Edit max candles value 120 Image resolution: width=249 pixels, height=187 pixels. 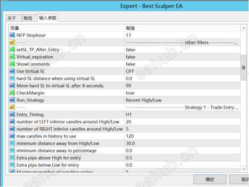pos(182,136)
